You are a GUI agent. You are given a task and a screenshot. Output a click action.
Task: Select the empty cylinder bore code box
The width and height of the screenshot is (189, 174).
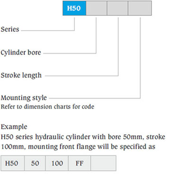pos(96,8)
